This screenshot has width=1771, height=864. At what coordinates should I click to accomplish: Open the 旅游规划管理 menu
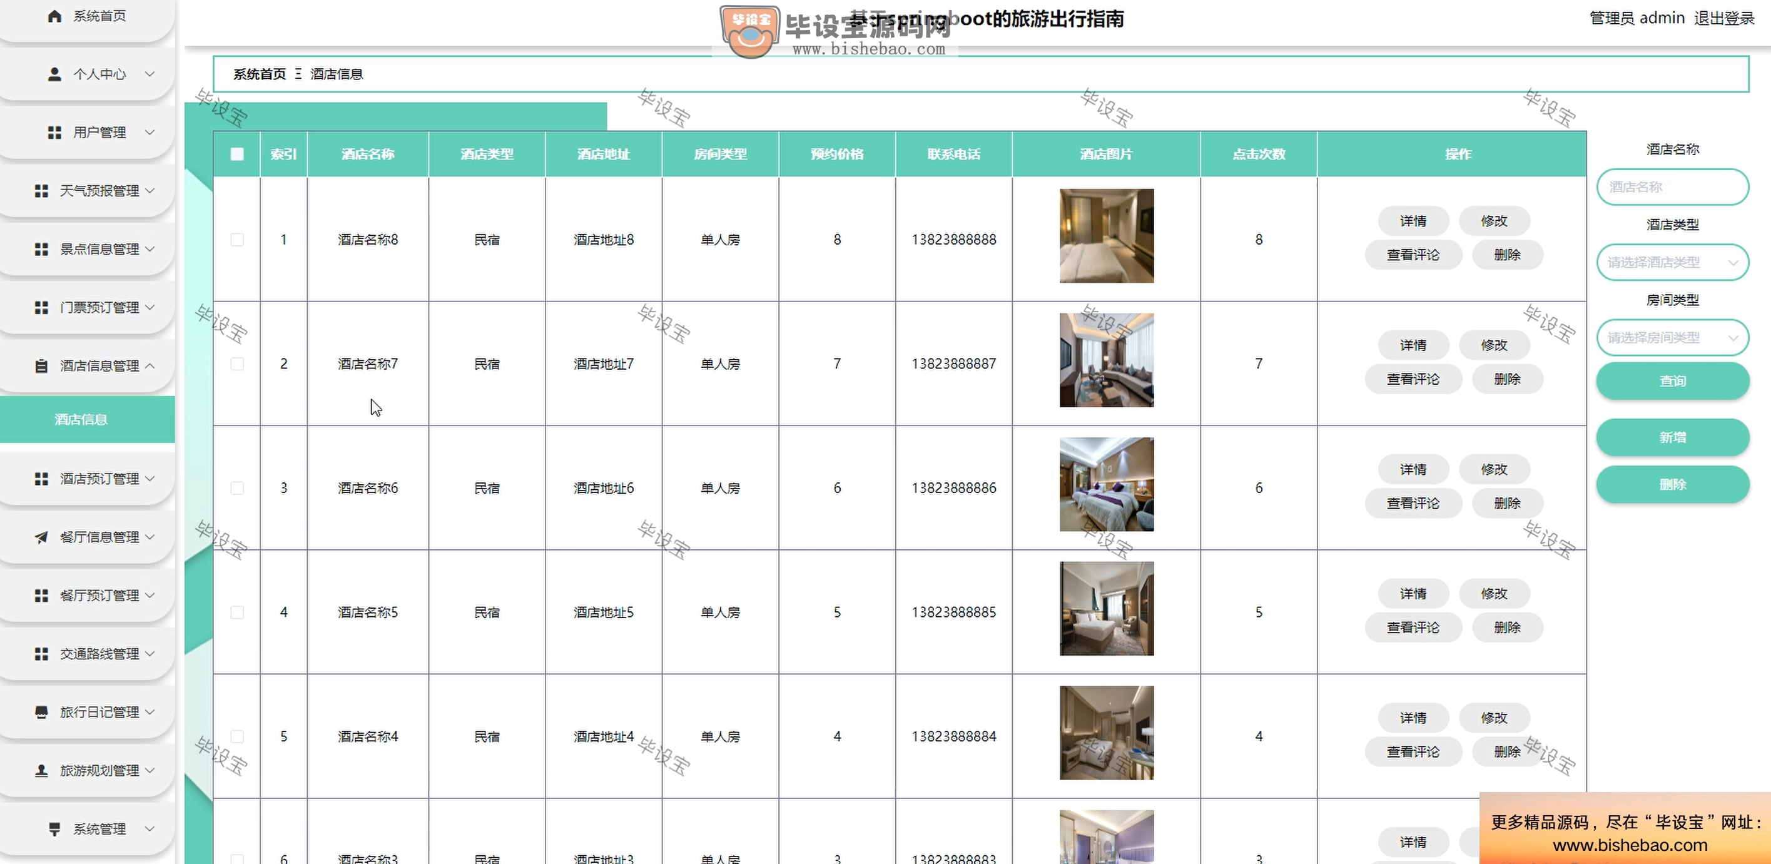[x=88, y=771]
